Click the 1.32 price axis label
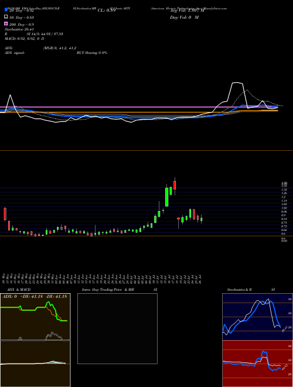Viewport: 293px width, 387px height. (284, 189)
